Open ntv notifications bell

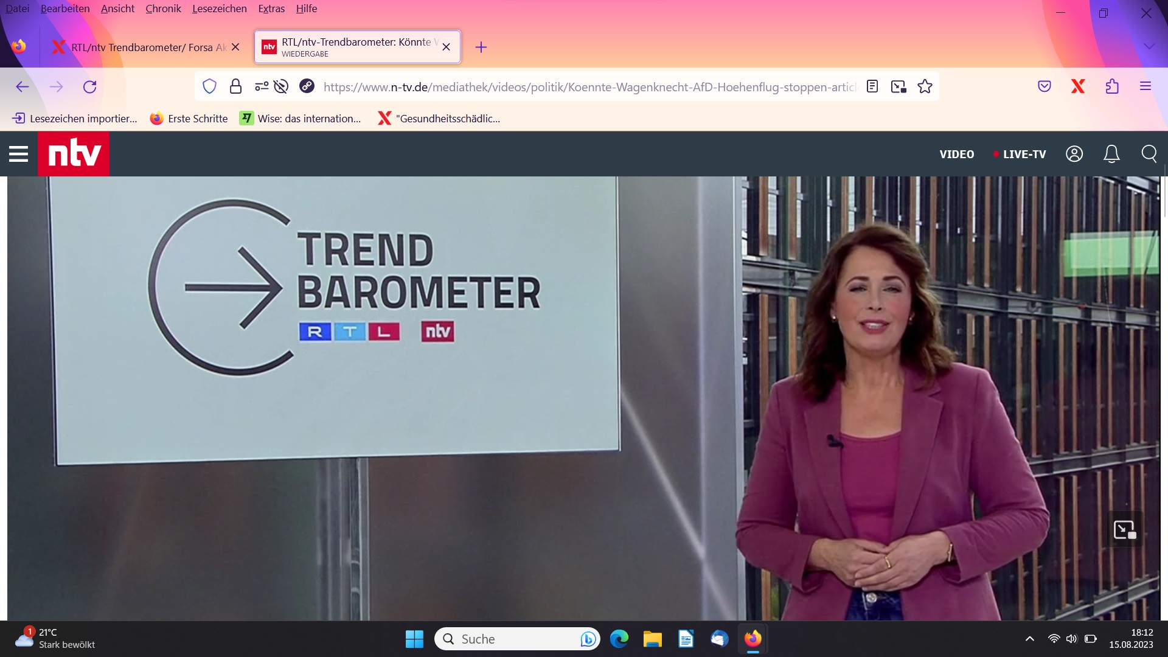pos(1111,154)
